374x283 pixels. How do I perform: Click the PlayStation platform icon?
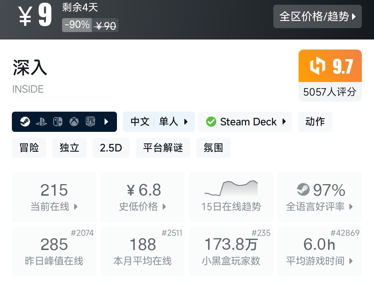(x=41, y=122)
